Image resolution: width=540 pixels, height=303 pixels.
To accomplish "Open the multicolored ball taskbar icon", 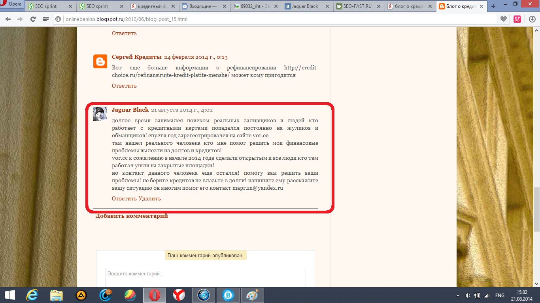I will click(x=130, y=295).
